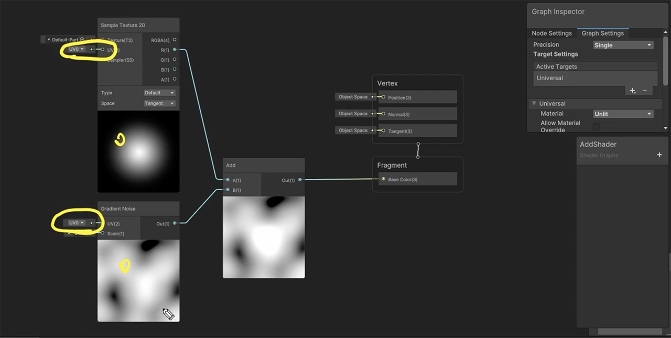
Task: Add a property with AddShader blackboard plus
Action: [x=659, y=155]
